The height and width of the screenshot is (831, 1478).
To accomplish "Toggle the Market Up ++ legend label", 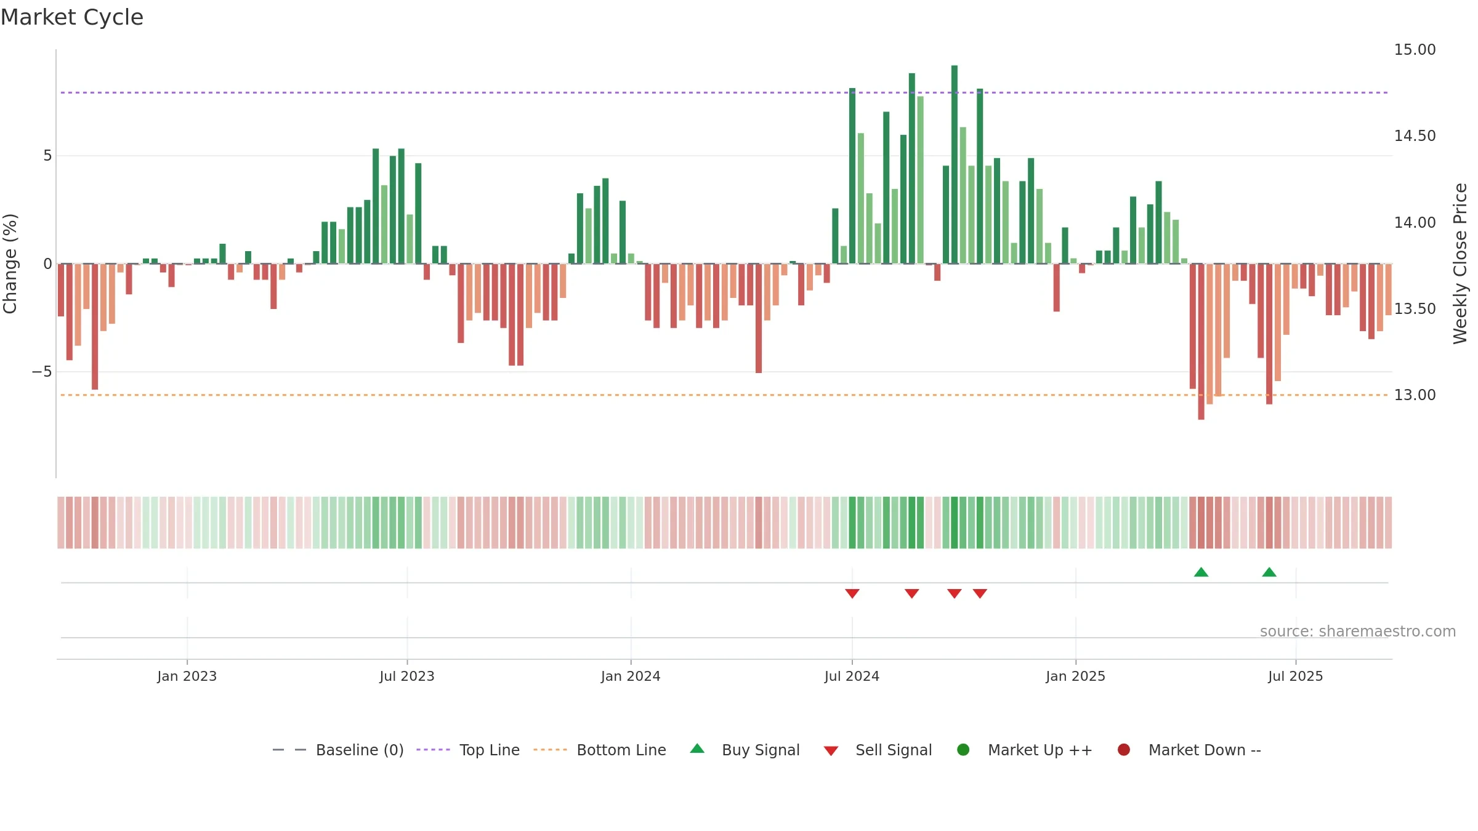I will 1040,750.
